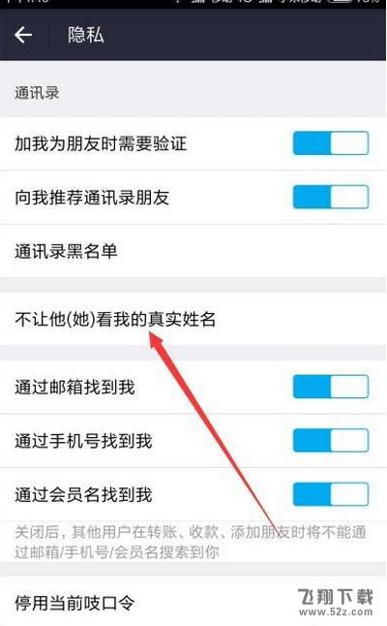Click the 通过会员名找到我 label text
387x626 pixels.
[83, 494]
